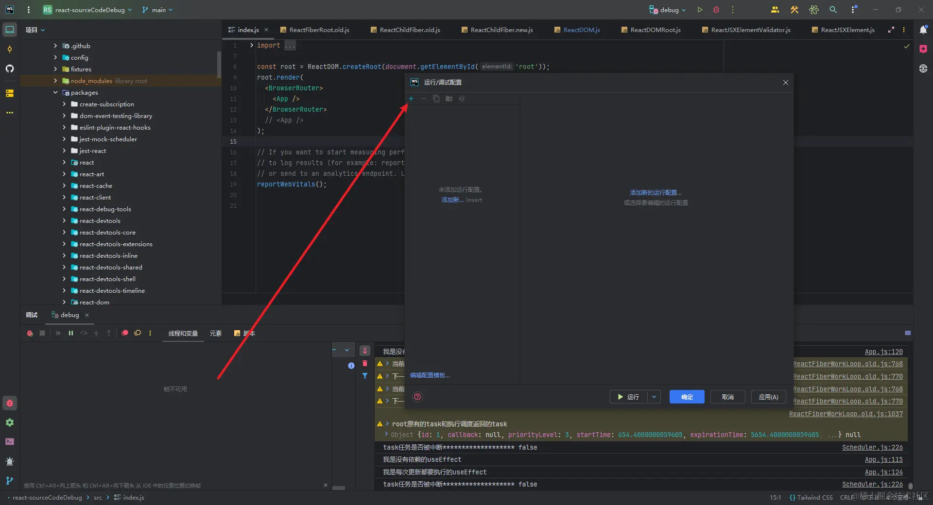
Task: Sort configurations alphabetically icon
Action: coord(462,99)
